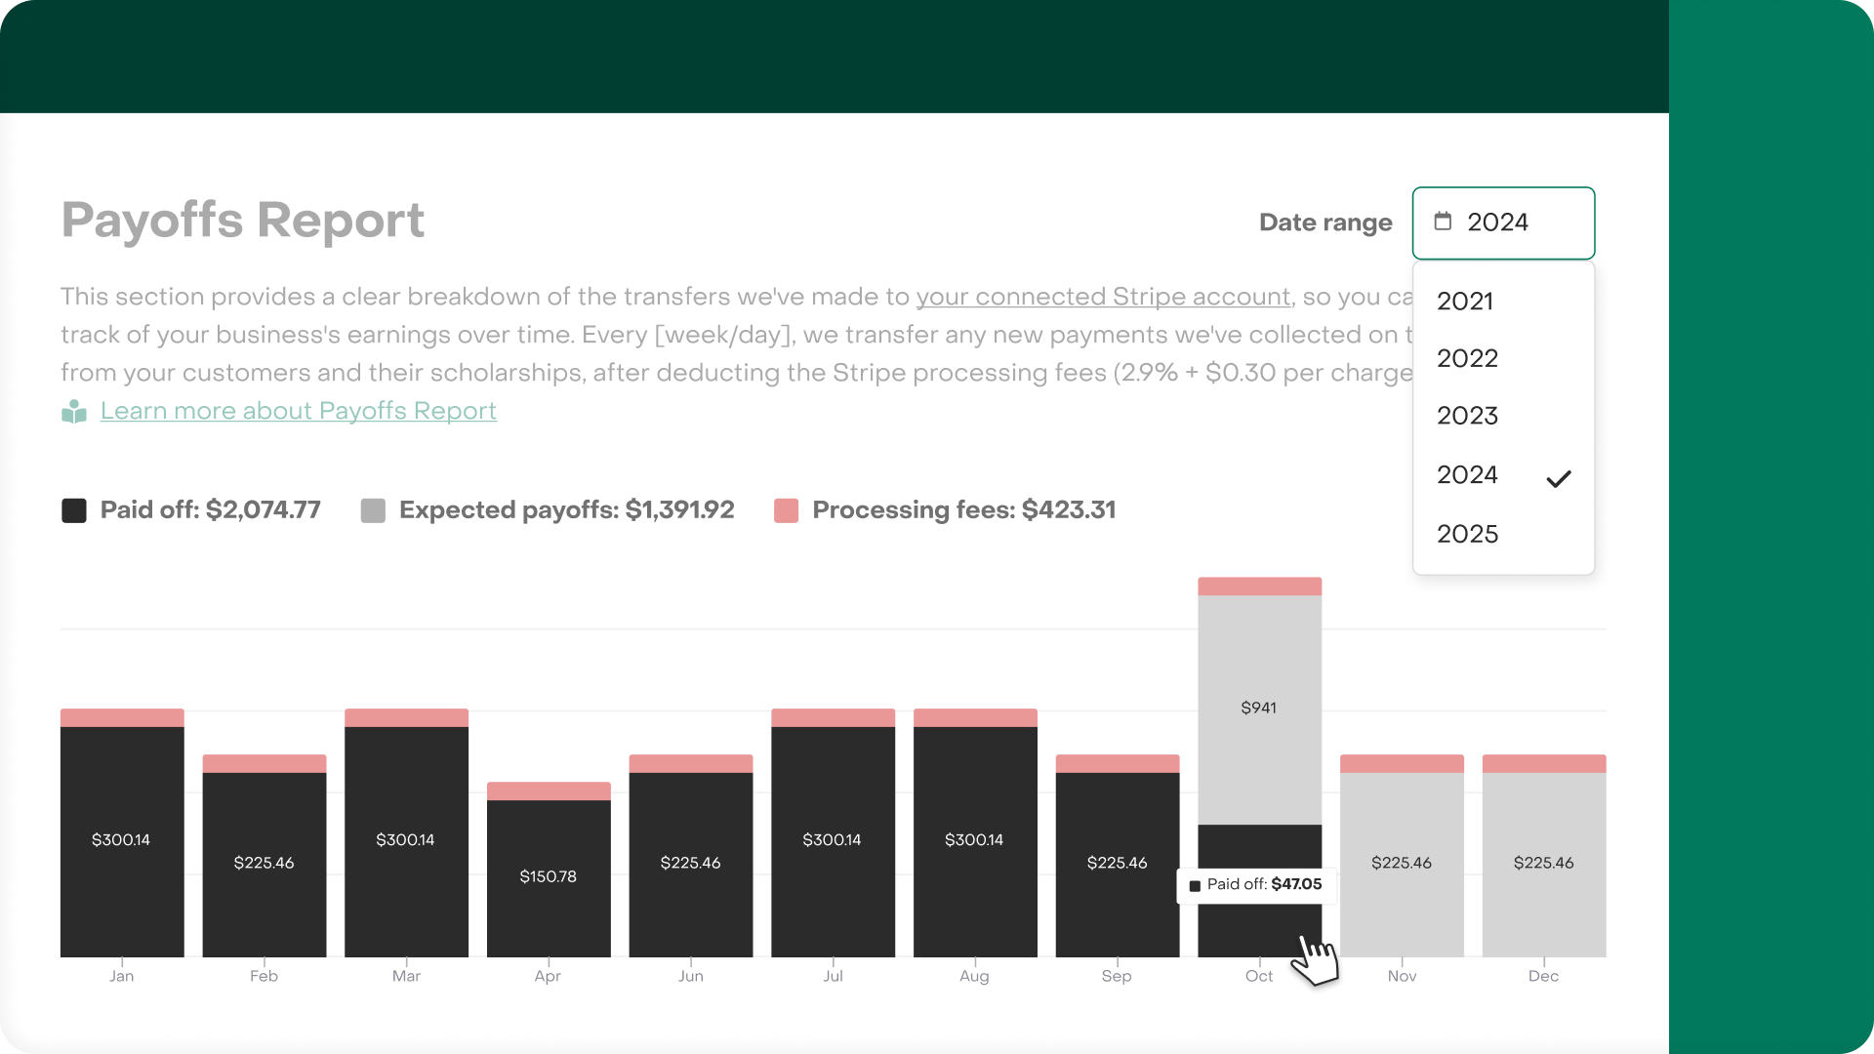This screenshot has height=1054, width=1874.
Task: Click the calendar icon in date range field
Action: 1443,222
